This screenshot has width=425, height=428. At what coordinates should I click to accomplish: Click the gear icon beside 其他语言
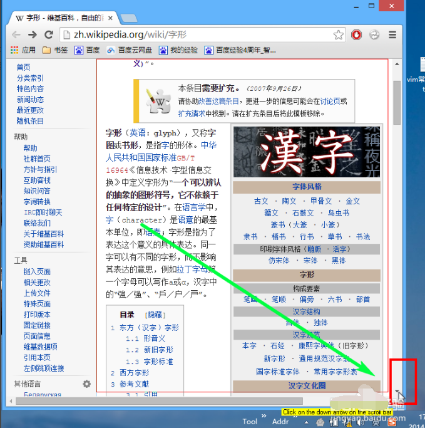pos(87,384)
